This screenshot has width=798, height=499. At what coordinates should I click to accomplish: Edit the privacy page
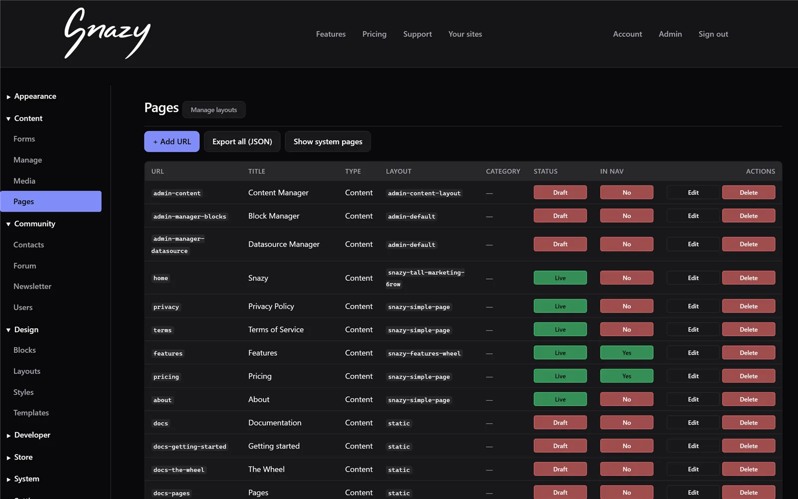point(693,306)
